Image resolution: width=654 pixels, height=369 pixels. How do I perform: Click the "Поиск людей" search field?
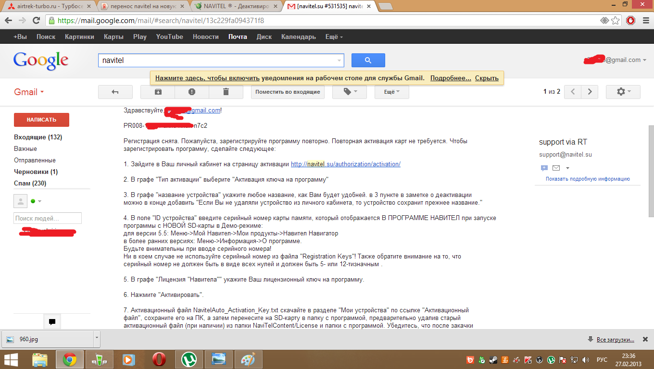pyautogui.click(x=48, y=218)
